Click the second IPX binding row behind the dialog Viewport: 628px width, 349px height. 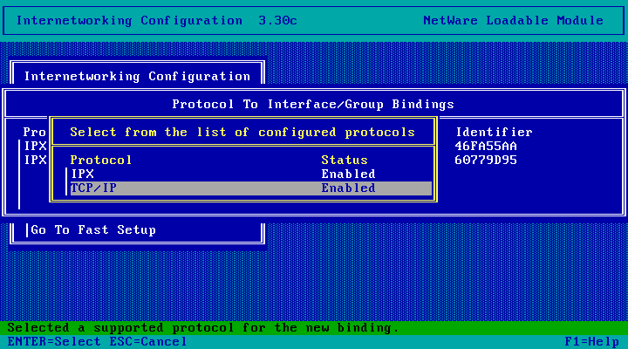[x=35, y=160]
